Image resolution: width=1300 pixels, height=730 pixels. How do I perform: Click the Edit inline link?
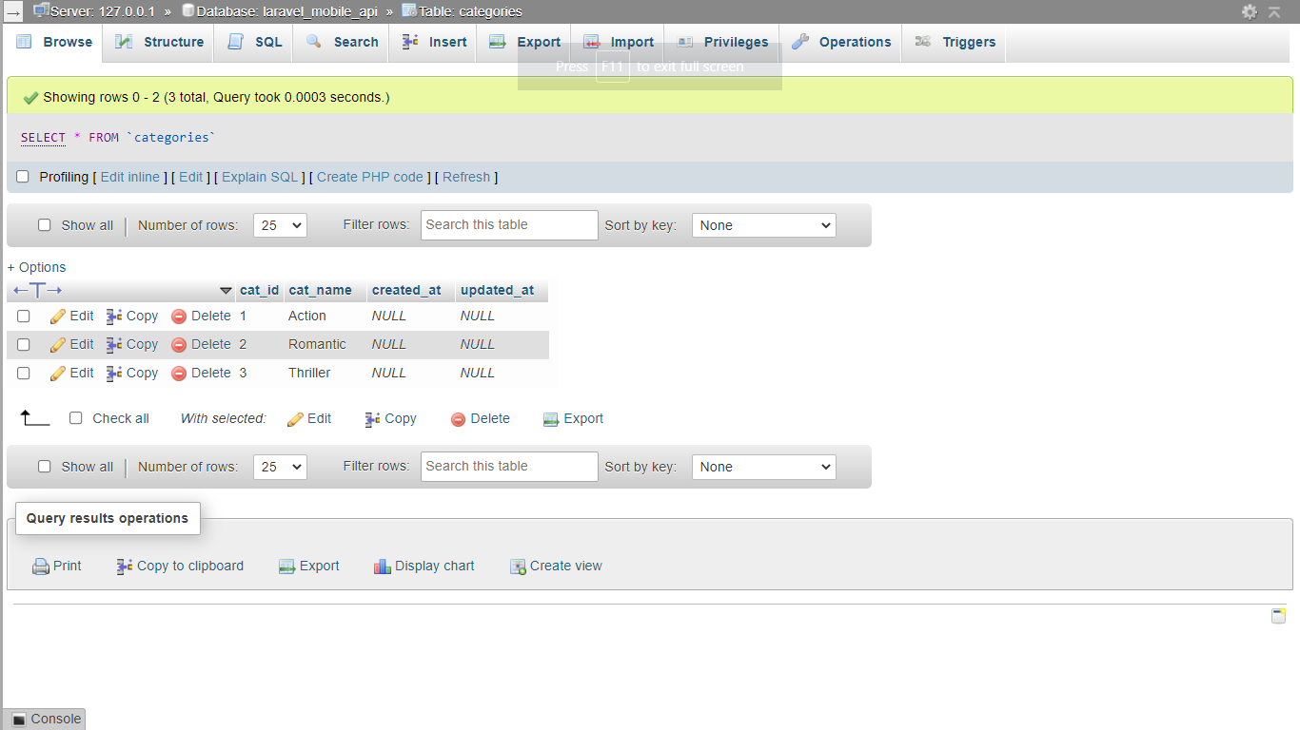pos(130,177)
